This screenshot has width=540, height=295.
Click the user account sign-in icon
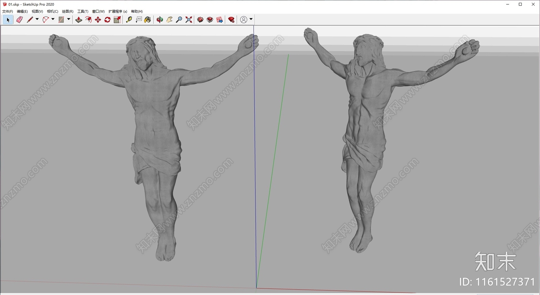244,20
